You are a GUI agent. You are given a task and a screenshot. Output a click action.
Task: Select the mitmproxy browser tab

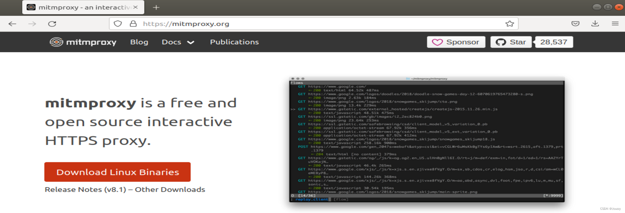(x=83, y=7)
